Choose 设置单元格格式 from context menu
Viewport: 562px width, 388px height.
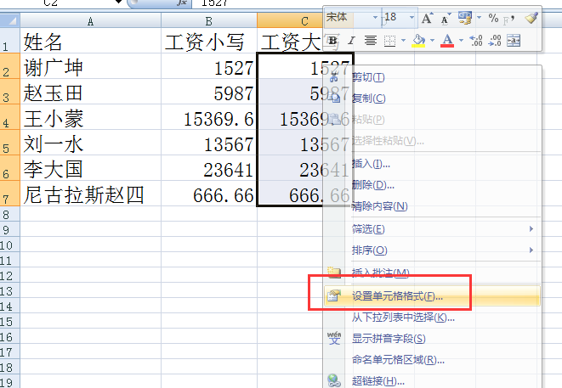pos(397,296)
